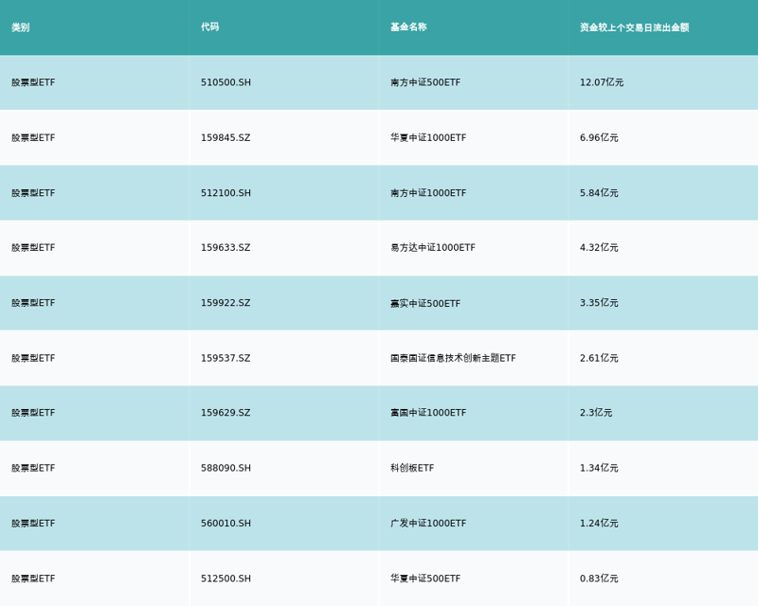Viewport: 758px width, 606px height.
Task: Click the outflow value 4.32亿元
Action: pyautogui.click(x=599, y=247)
